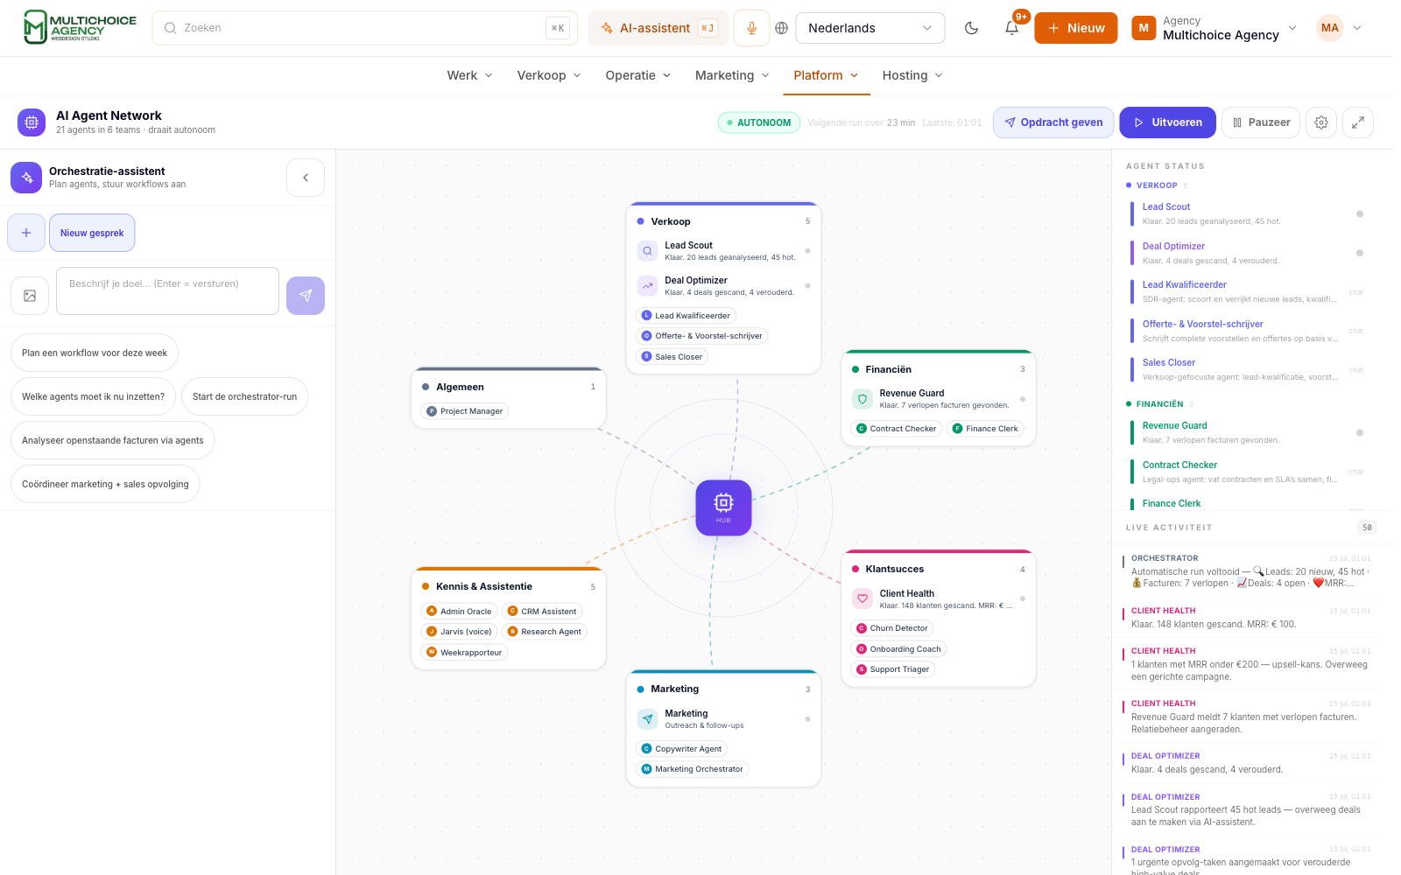The height and width of the screenshot is (875, 1401).
Task: Send the message with paper-plane button
Action: (306, 296)
